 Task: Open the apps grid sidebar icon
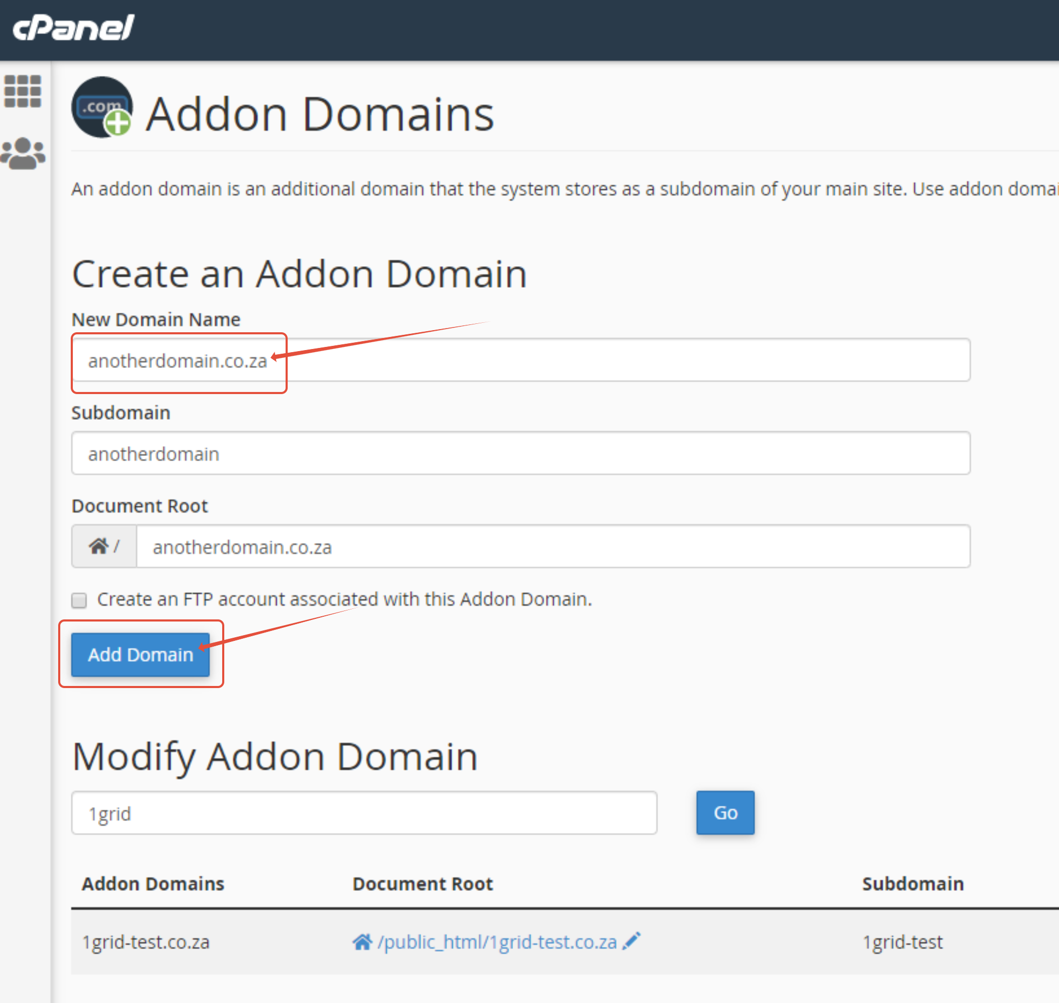point(23,91)
